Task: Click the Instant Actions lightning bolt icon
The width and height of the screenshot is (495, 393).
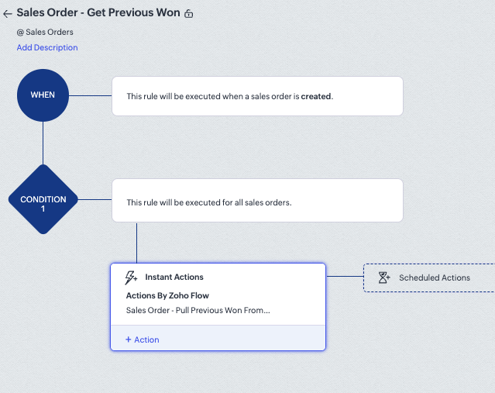Action: click(132, 278)
